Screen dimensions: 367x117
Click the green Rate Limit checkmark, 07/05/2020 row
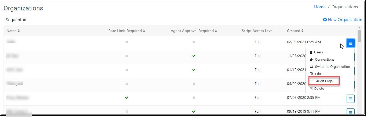pyautogui.click(x=127, y=97)
